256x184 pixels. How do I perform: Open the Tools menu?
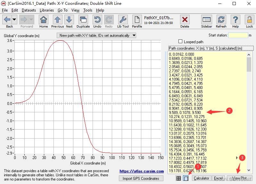(88, 10)
